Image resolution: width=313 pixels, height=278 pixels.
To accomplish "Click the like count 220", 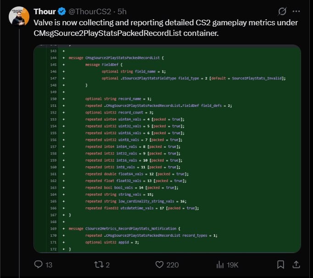I will pyautogui.click(x=173, y=265).
